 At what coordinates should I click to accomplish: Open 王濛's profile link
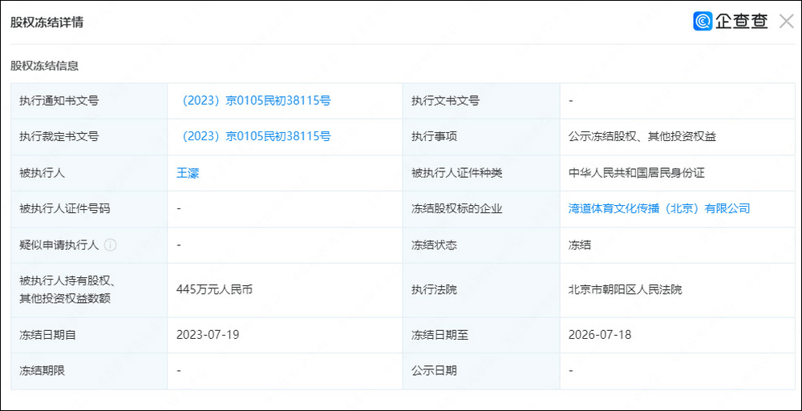point(188,173)
